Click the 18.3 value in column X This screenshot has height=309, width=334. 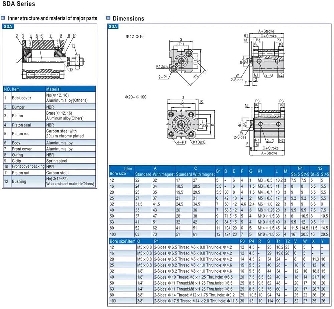316,271
